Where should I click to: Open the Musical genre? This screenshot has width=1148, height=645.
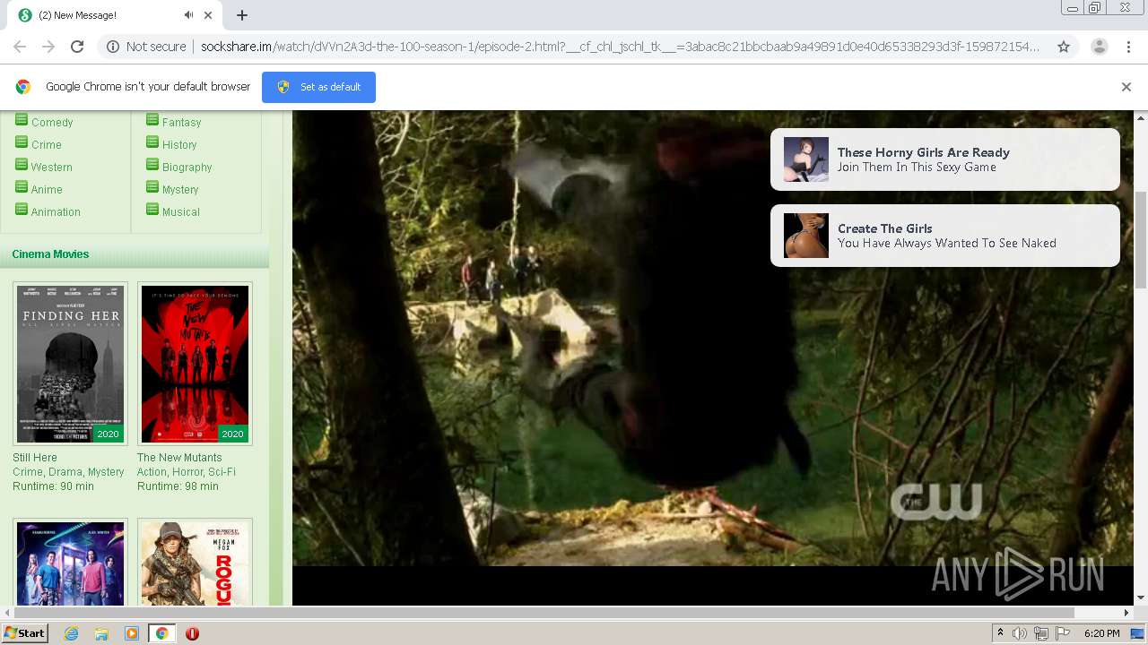[180, 211]
